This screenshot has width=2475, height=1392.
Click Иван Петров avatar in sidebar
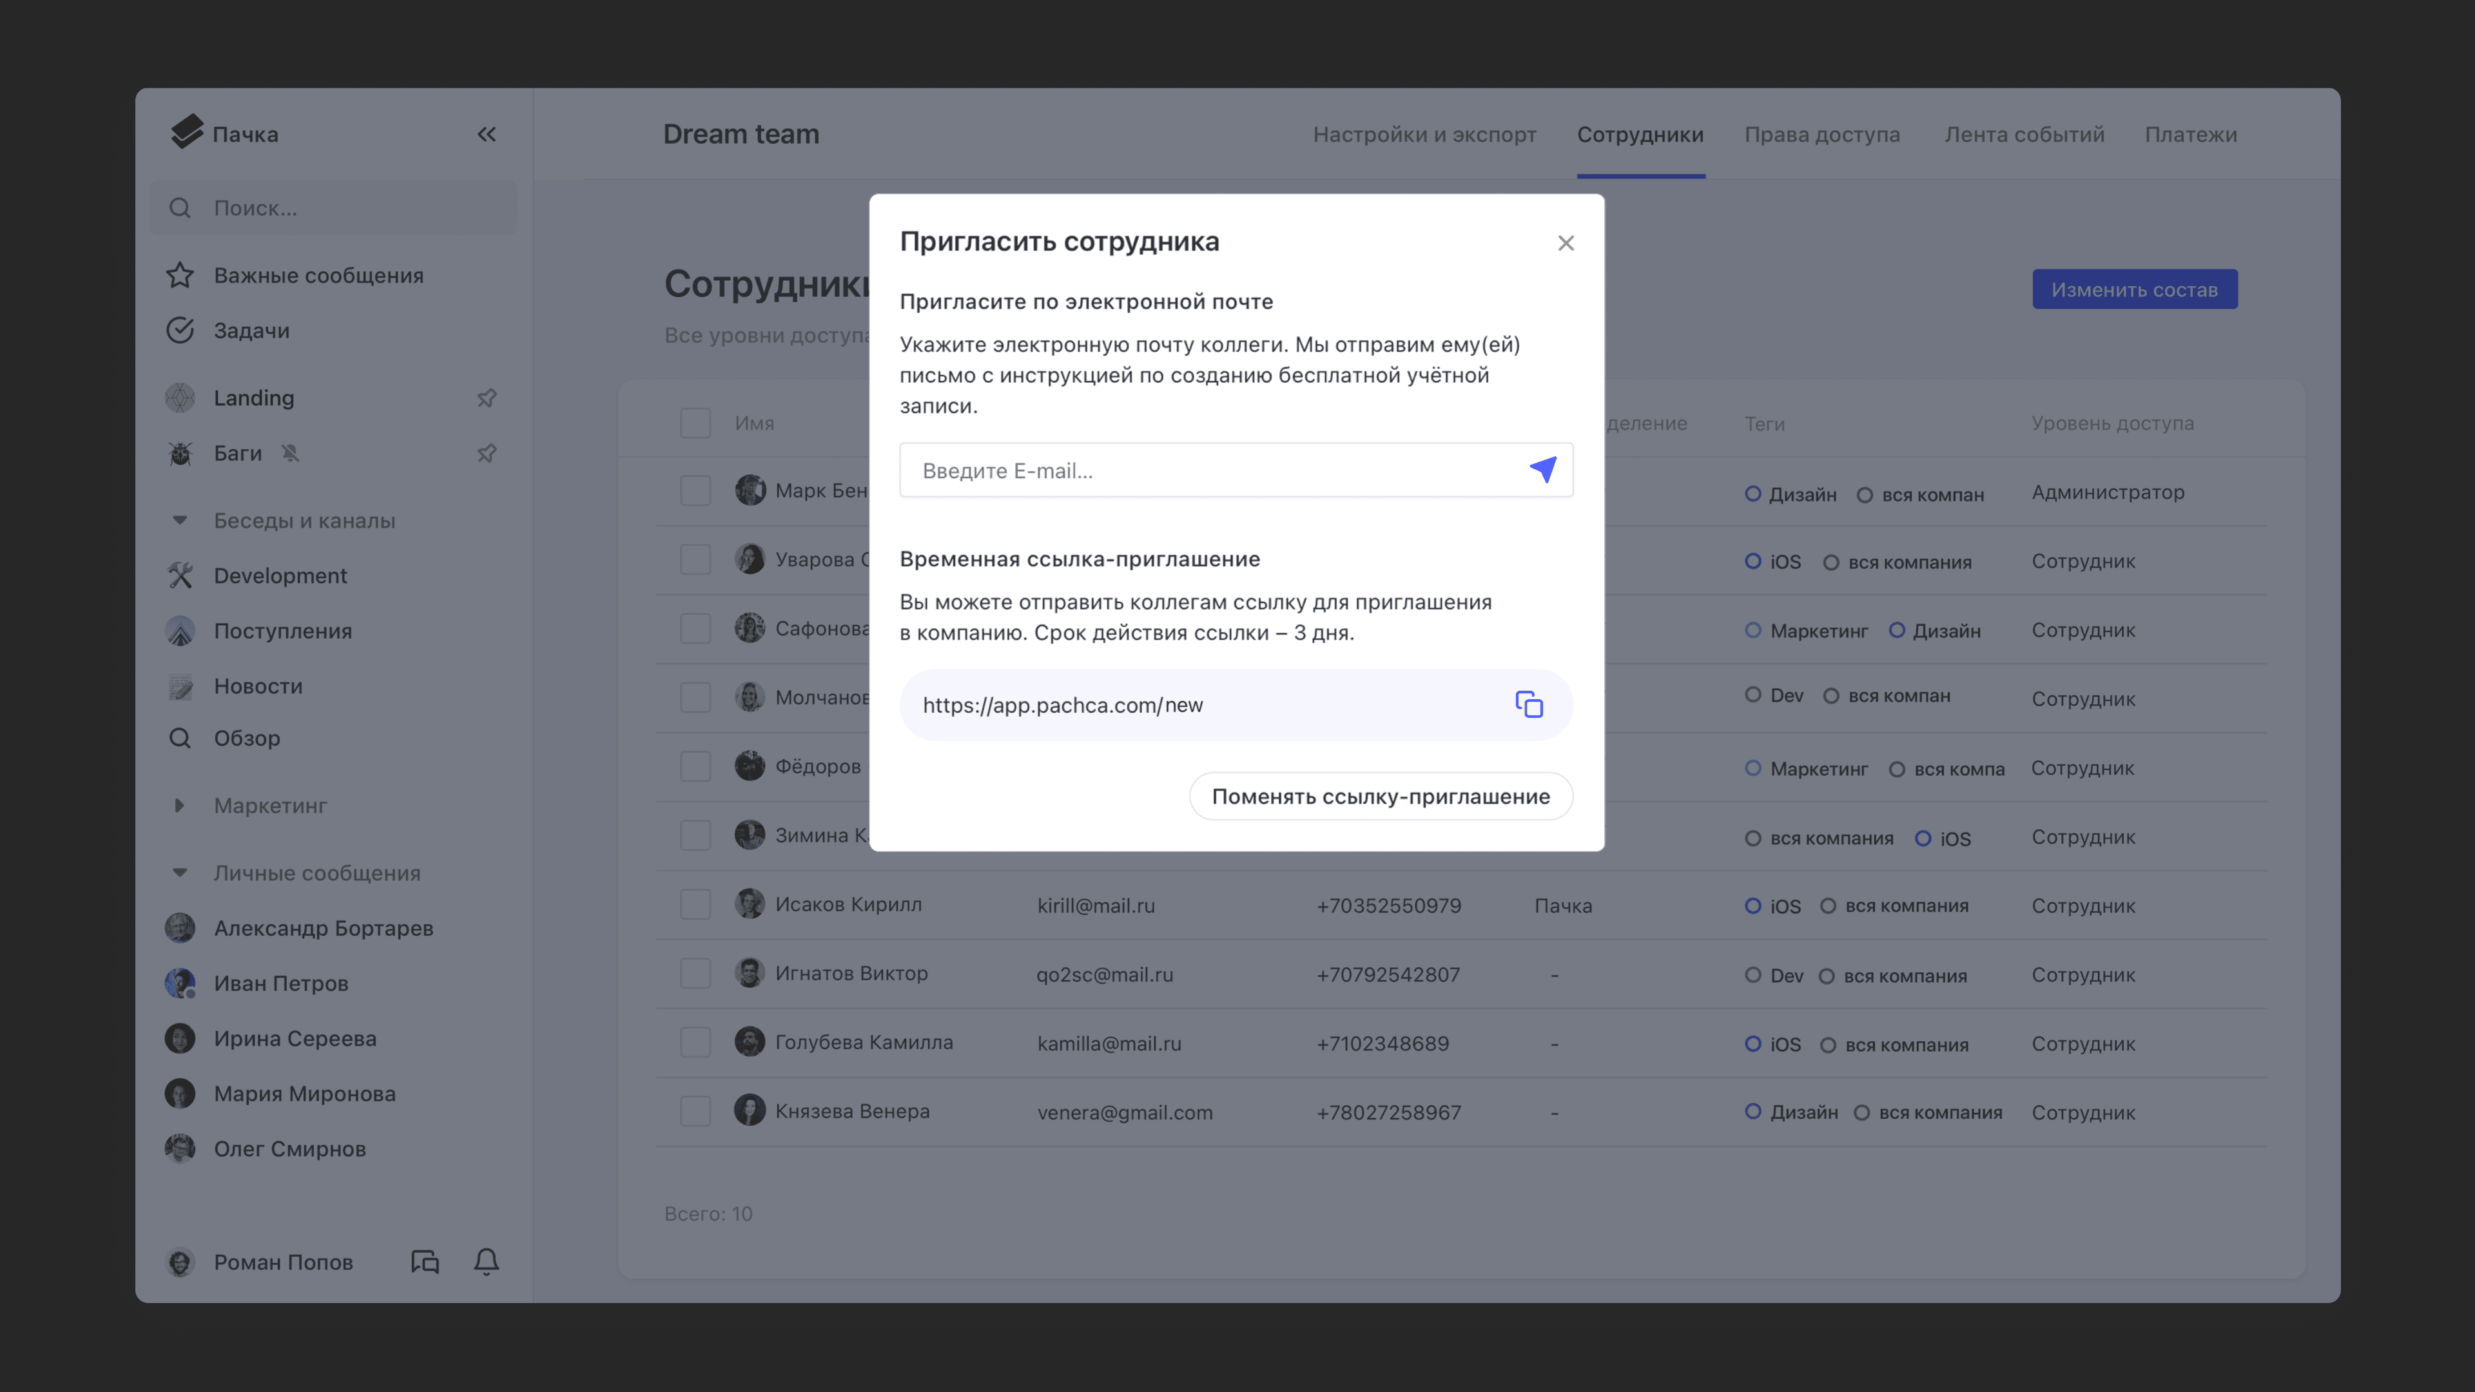[x=180, y=983]
